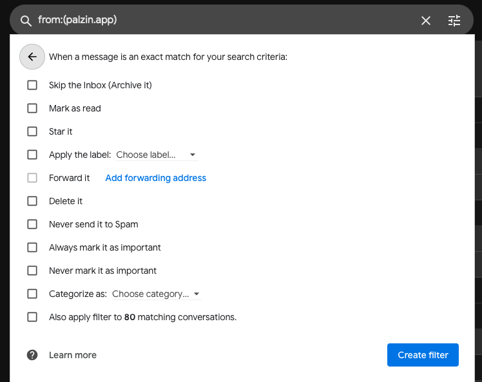
Task: Open the Choose label dropdown
Action: pos(157,155)
